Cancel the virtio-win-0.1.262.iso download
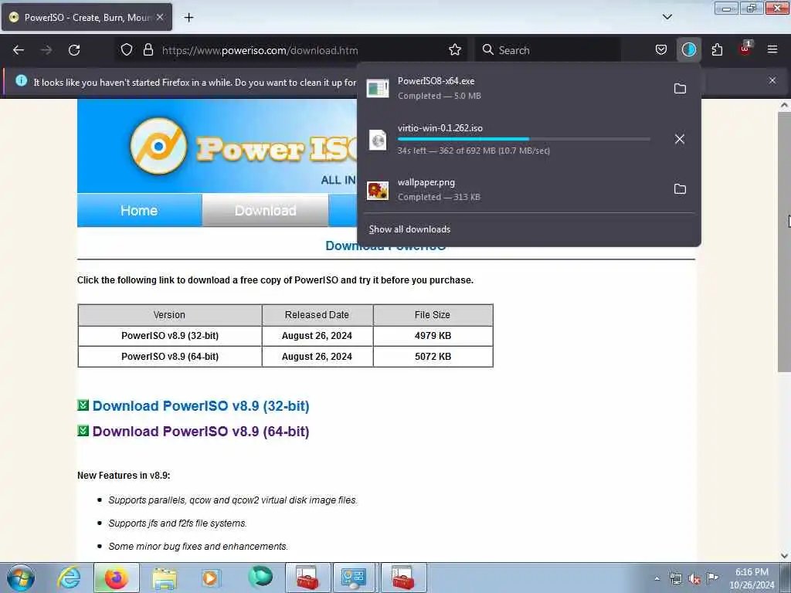This screenshot has height=593, width=791. click(680, 139)
